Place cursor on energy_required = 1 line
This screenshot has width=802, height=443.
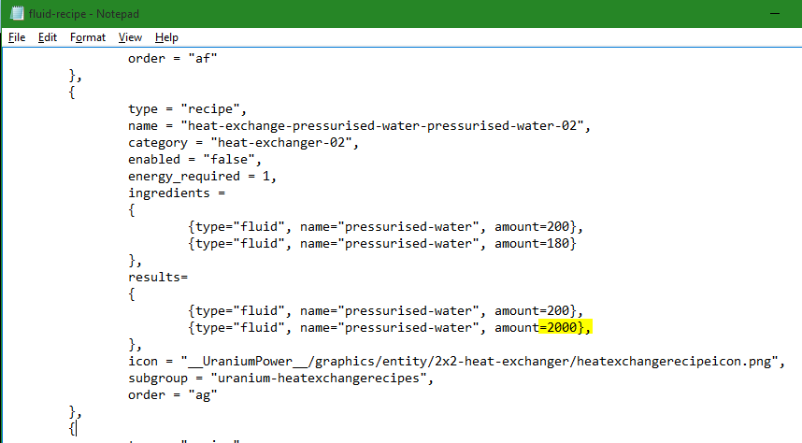(x=202, y=176)
